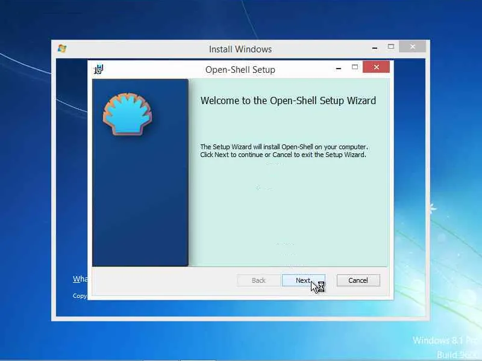
Task: Click the Open-Shell blue shell logo
Action: pos(127,114)
